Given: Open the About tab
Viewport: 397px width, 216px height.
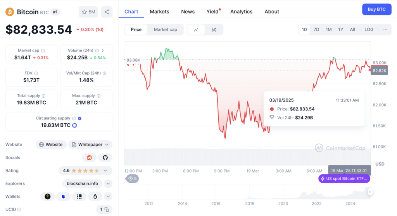Looking at the screenshot, I should [272, 12].
